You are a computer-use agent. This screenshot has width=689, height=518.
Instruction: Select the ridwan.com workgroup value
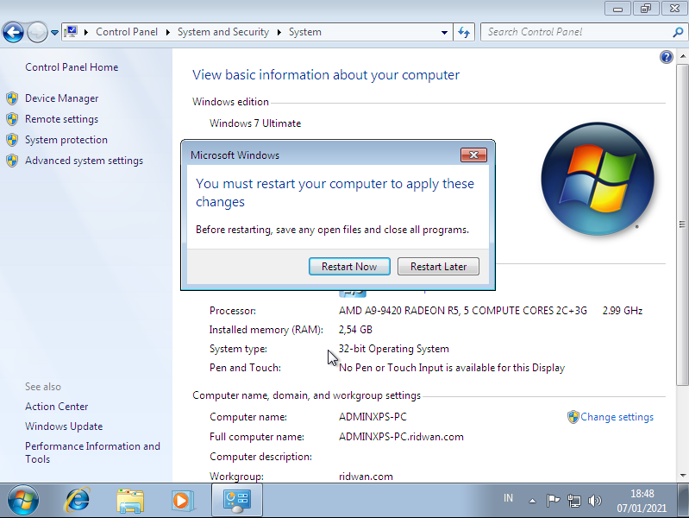click(366, 477)
